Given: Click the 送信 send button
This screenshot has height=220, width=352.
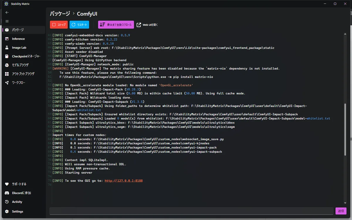Looking at the screenshot, I should 341,211.
